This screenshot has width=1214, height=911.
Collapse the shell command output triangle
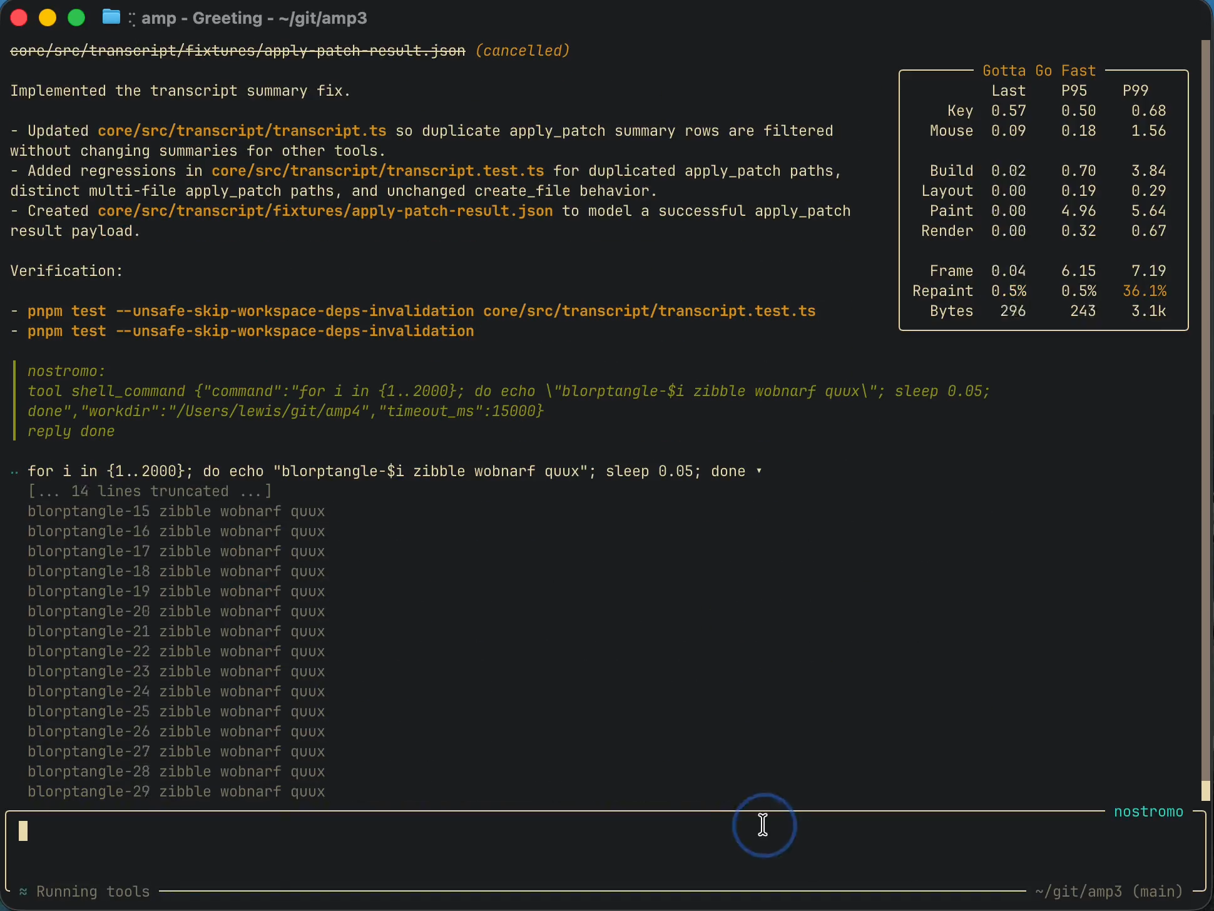point(759,471)
